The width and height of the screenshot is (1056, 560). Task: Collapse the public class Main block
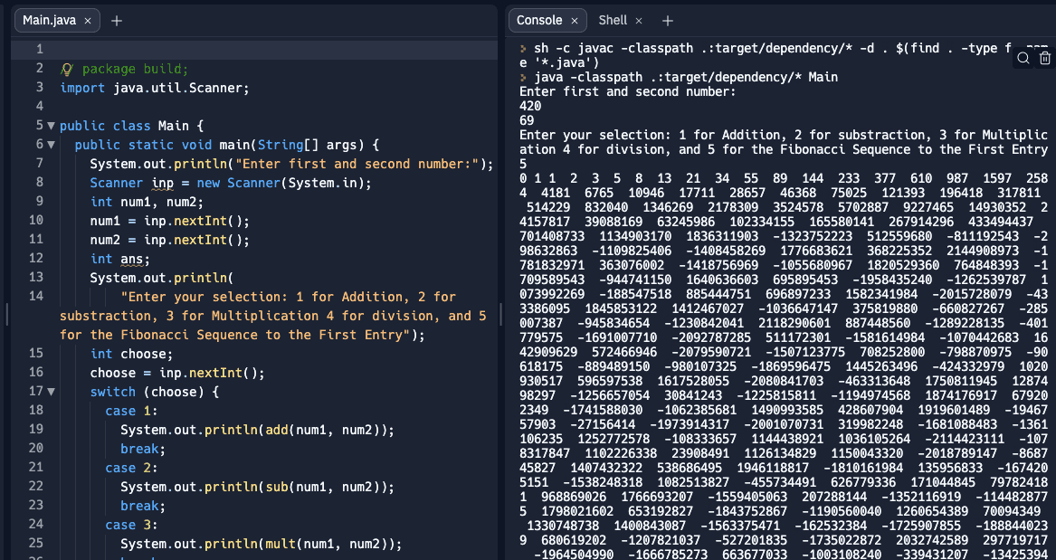pyautogui.click(x=51, y=126)
